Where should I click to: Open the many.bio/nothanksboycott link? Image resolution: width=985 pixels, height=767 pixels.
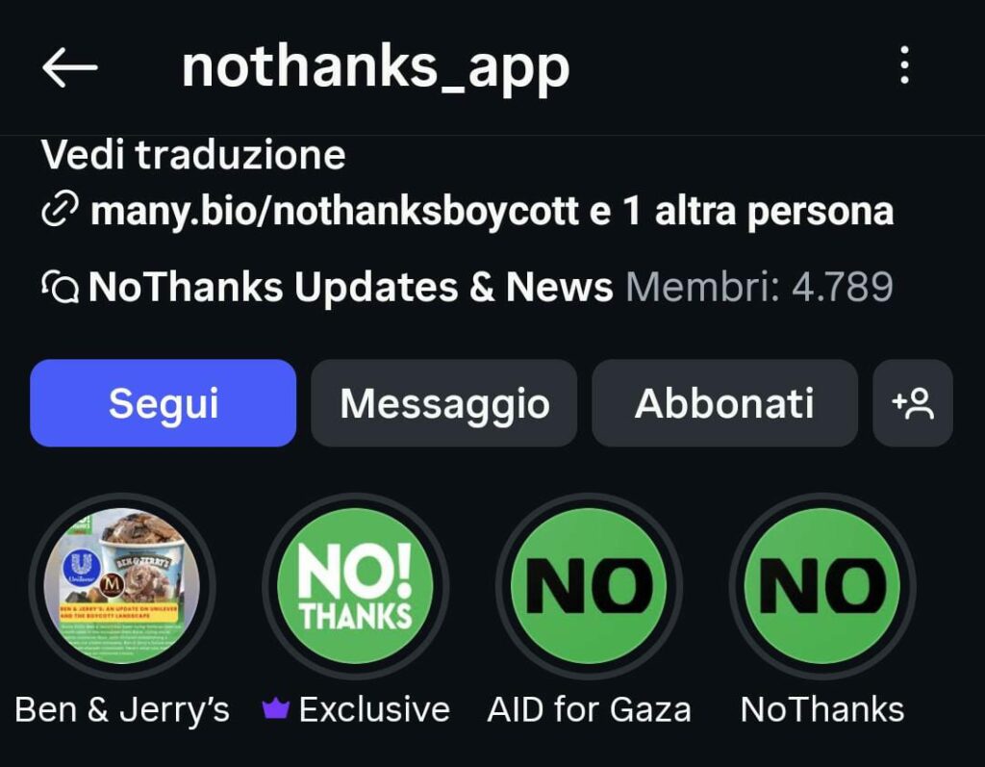point(334,211)
